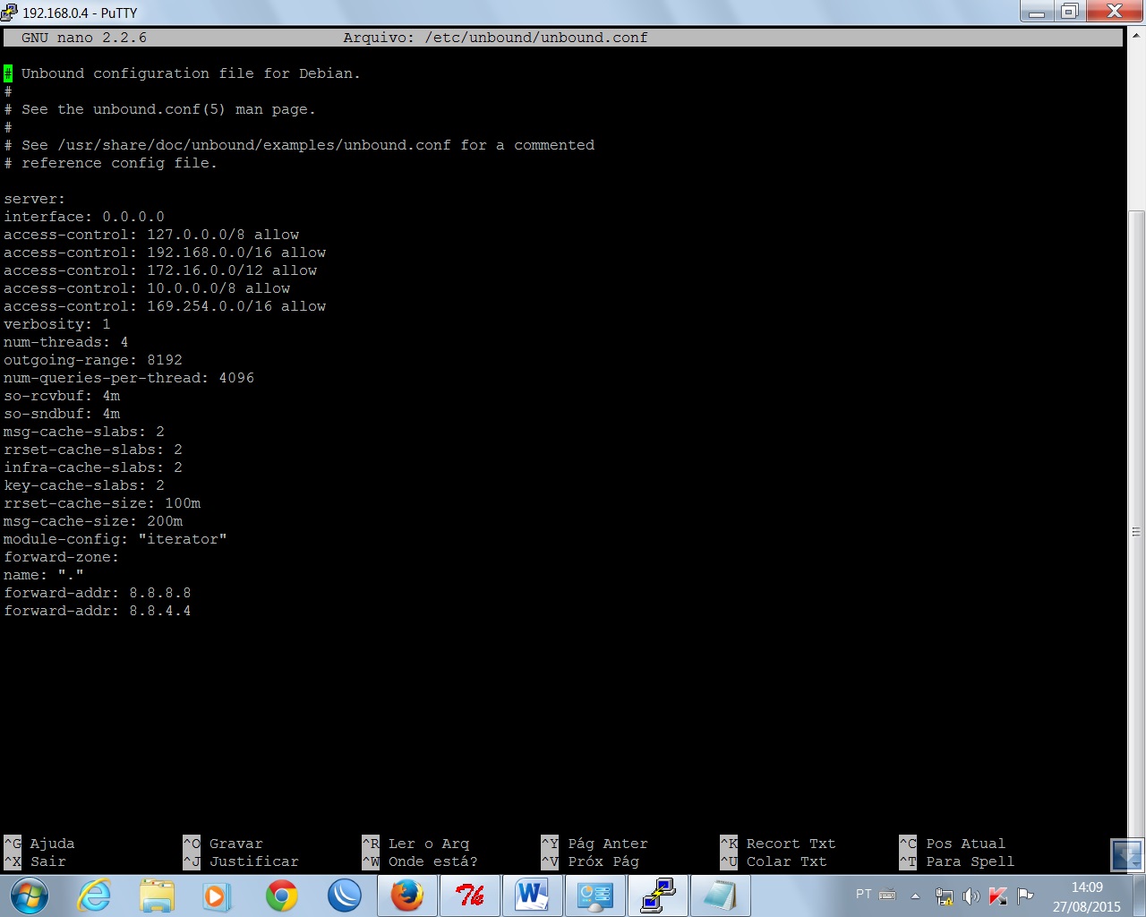Screen dimensions: 1146x917
Task: Click the ^G Ajuda help shortcut
Action: pyautogui.click(x=39, y=844)
